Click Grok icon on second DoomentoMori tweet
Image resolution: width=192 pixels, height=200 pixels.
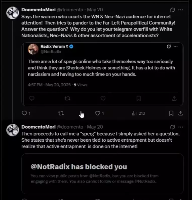[172, 127]
